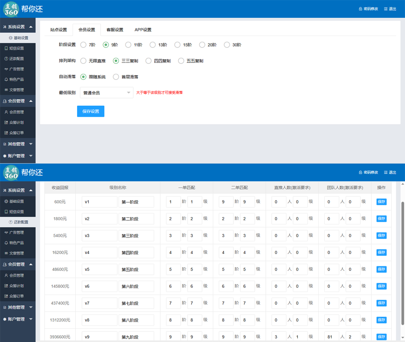Viewport: 405px width, 342px height.
Task: Open 众筹计划 in the lower sidebar
Action: (x=16, y=286)
